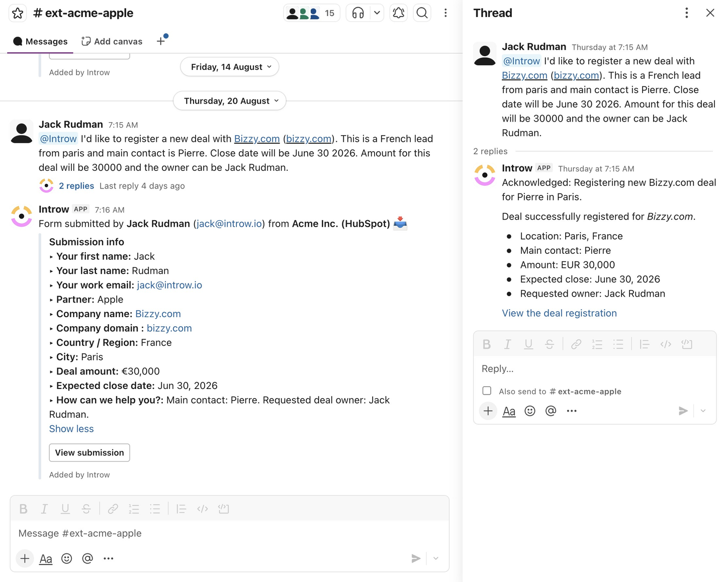
Task: Mention someone with @ in channel composer
Action: (x=87, y=558)
